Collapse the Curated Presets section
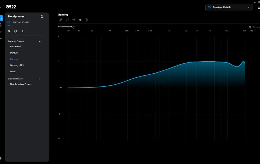 click(40, 41)
